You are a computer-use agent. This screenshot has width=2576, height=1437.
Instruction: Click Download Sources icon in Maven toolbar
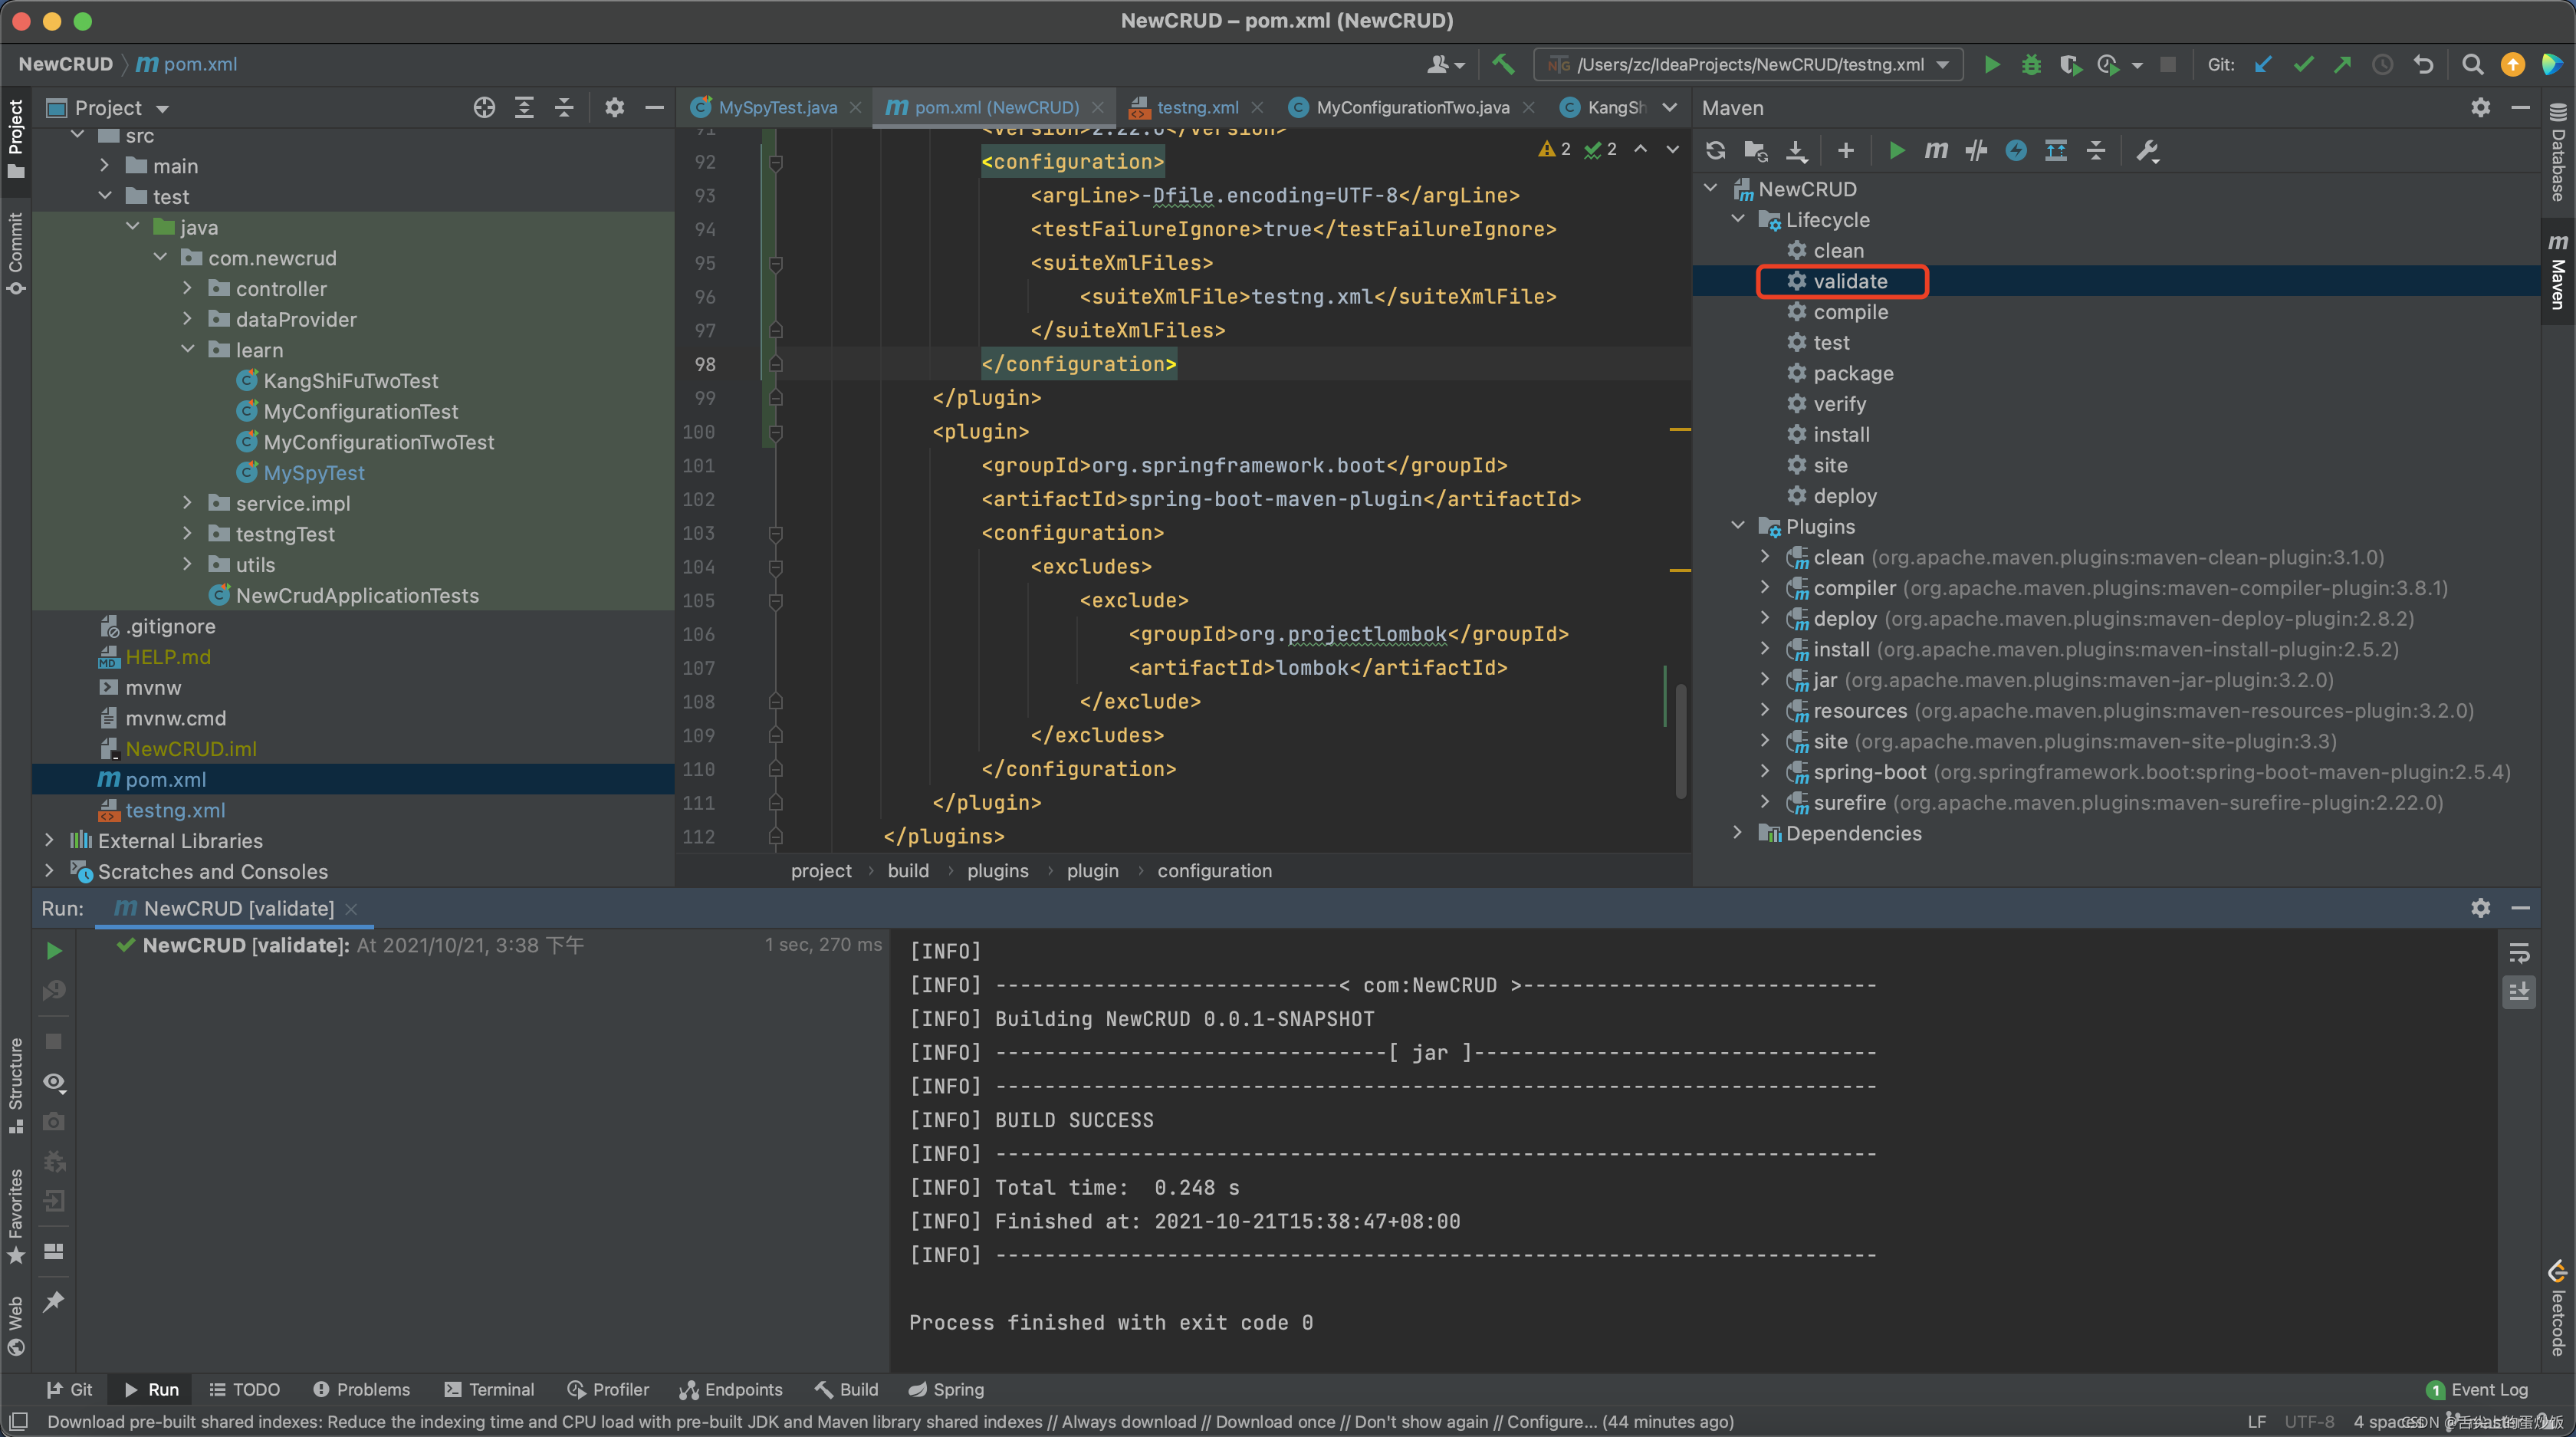coord(1796,150)
